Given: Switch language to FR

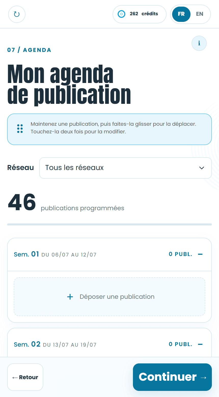Looking at the screenshot, I should [181, 14].
